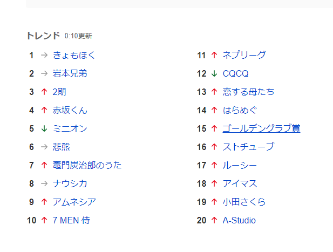Open the 恋する母たち trend link

[248, 92]
